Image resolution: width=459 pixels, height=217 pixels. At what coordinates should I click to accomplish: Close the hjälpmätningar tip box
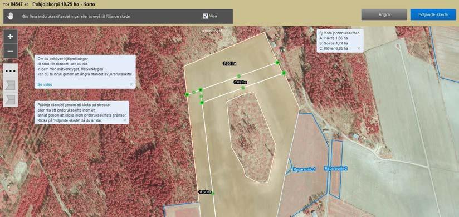(x=131, y=84)
